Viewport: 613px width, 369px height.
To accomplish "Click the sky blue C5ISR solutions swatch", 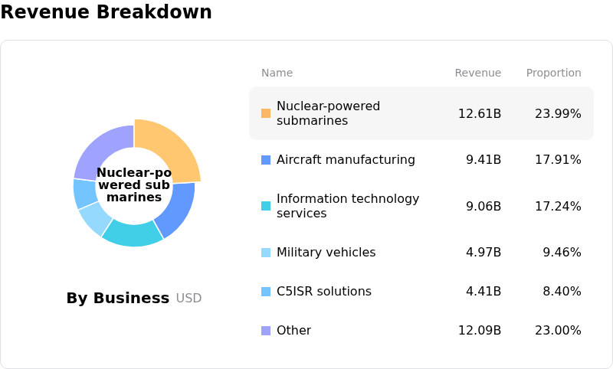I will tap(266, 292).
